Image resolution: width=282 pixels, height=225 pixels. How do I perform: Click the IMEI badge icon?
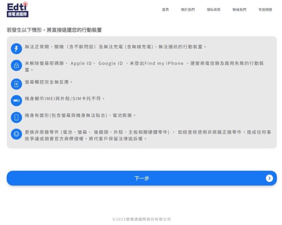(16, 100)
